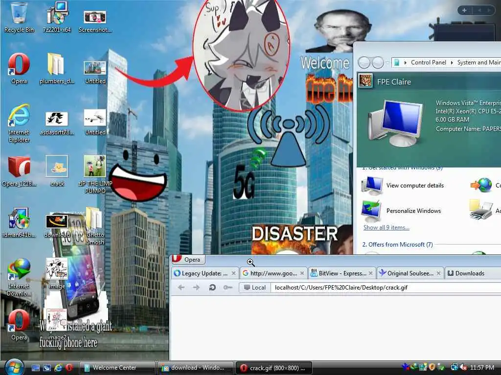Launch Opera from Quick Launch
This screenshot has height=375, width=501.
tap(69, 368)
